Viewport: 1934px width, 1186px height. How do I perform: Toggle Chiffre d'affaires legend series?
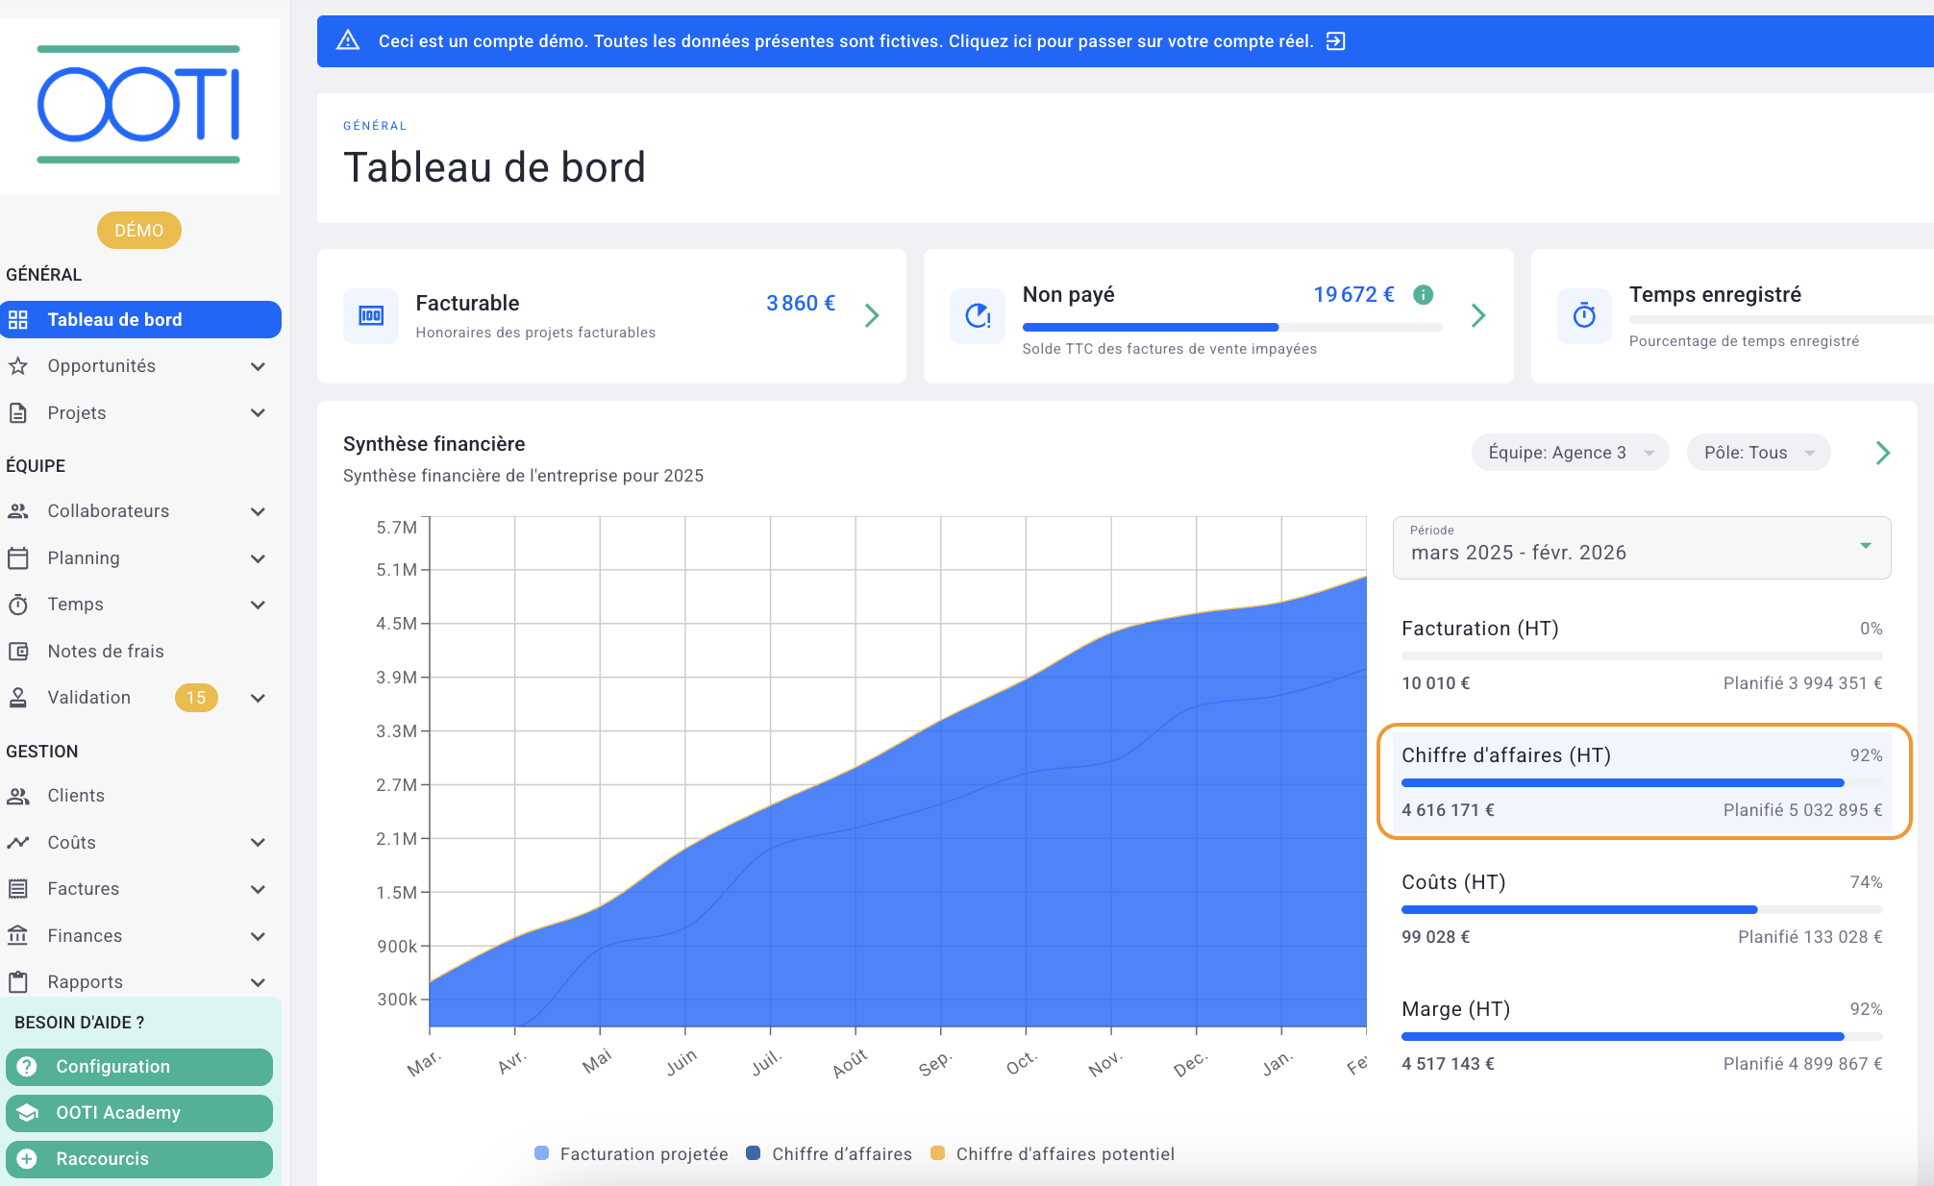(x=829, y=1153)
